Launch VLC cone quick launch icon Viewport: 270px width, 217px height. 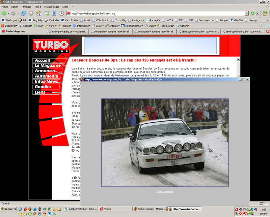(54, 209)
